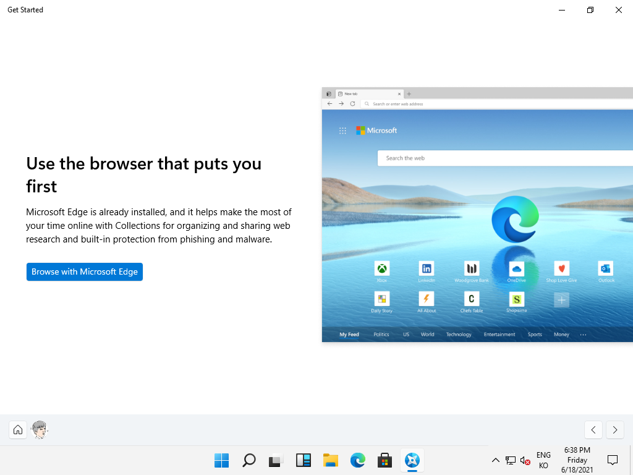Select Get Started app taskbar icon
This screenshot has height=475, width=633.
click(412, 460)
